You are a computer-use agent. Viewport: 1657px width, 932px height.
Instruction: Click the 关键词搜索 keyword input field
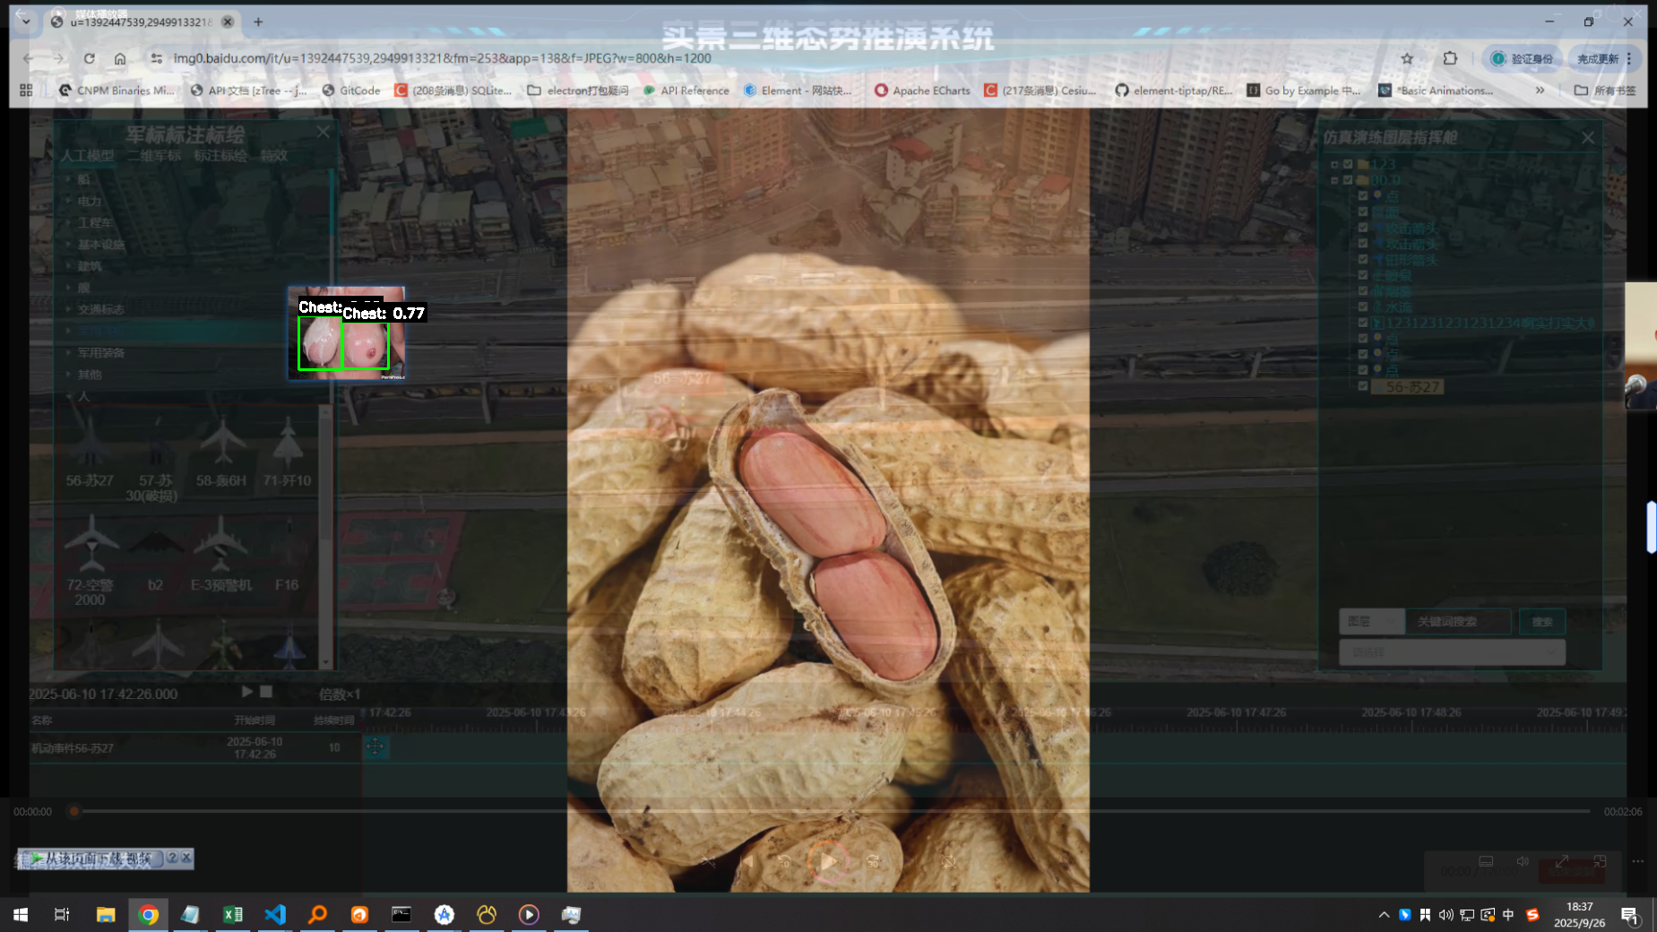1458,621
